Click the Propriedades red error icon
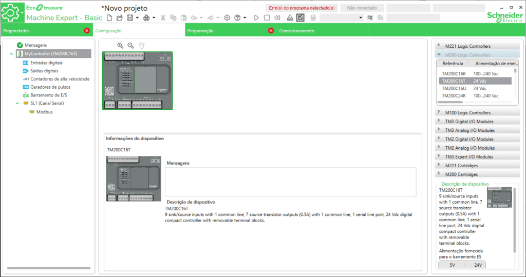The image size is (526, 277). (x=87, y=30)
